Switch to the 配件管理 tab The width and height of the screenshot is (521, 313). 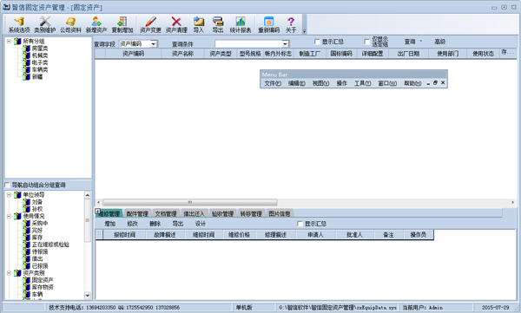(137, 214)
